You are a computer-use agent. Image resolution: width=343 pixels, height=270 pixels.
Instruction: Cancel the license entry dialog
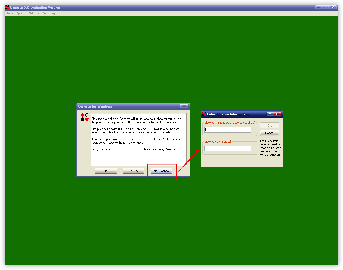pyautogui.click(x=269, y=133)
